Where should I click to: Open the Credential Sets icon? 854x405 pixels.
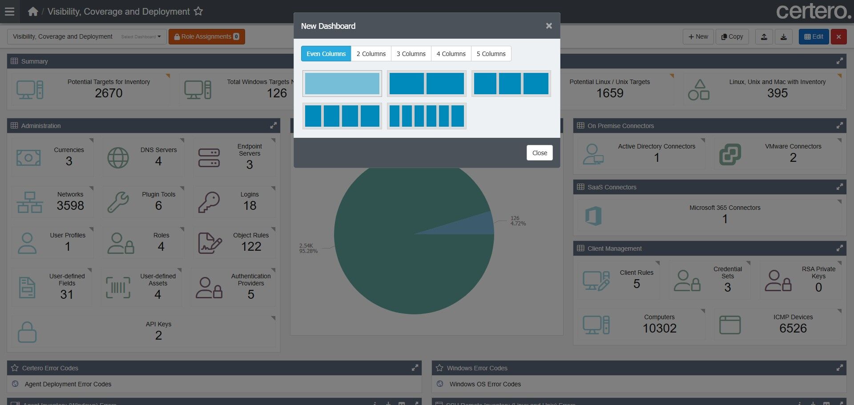[687, 281]
